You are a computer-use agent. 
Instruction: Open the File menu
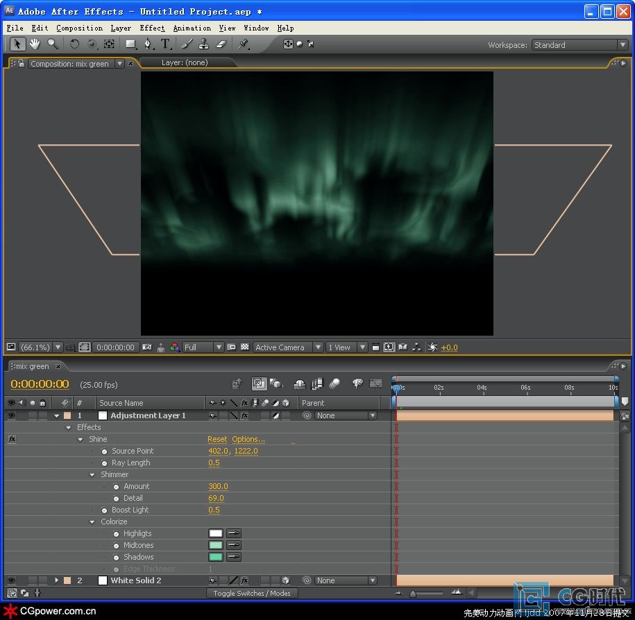coord(15,28)
